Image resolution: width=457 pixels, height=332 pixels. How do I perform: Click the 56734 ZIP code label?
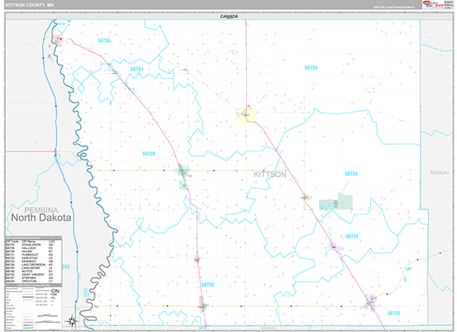tap(351, 174)
